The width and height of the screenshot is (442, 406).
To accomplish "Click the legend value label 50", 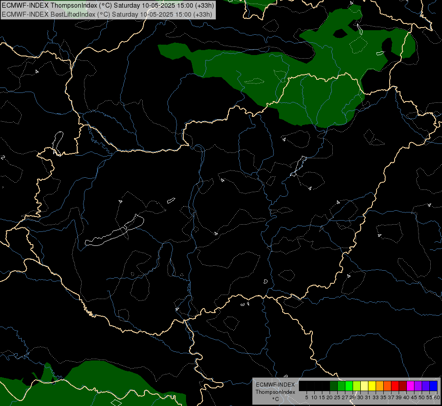I will (x=422, y=397).
